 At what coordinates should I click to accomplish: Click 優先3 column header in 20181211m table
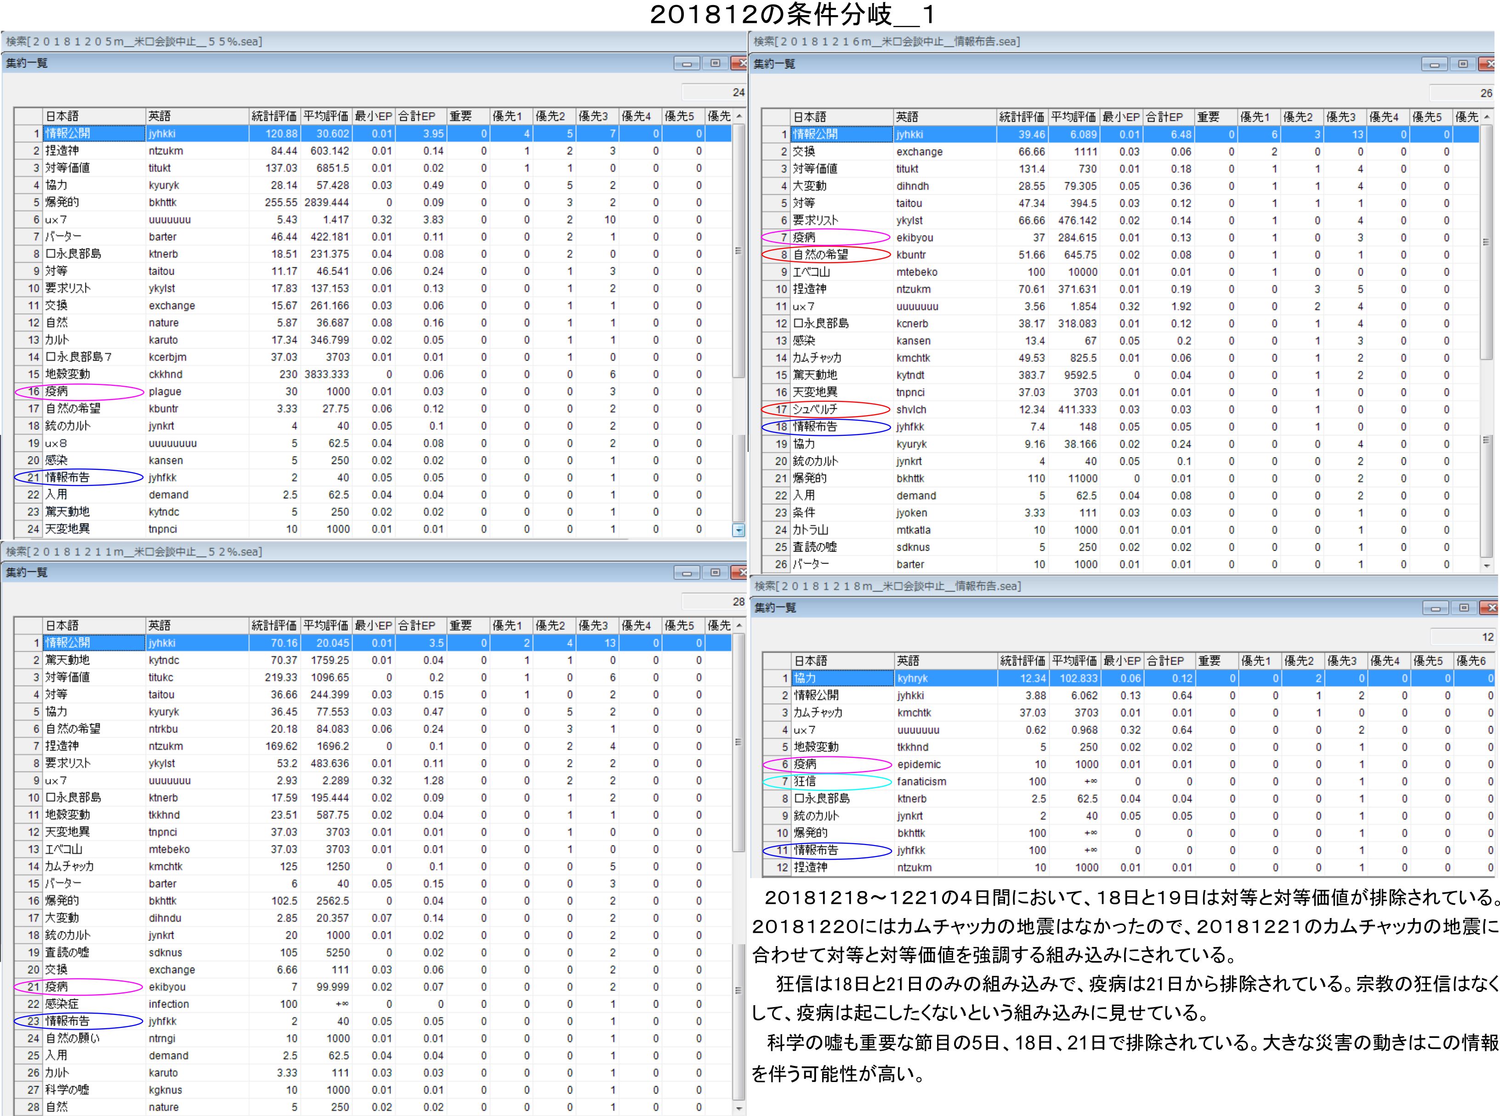point(593,626)
